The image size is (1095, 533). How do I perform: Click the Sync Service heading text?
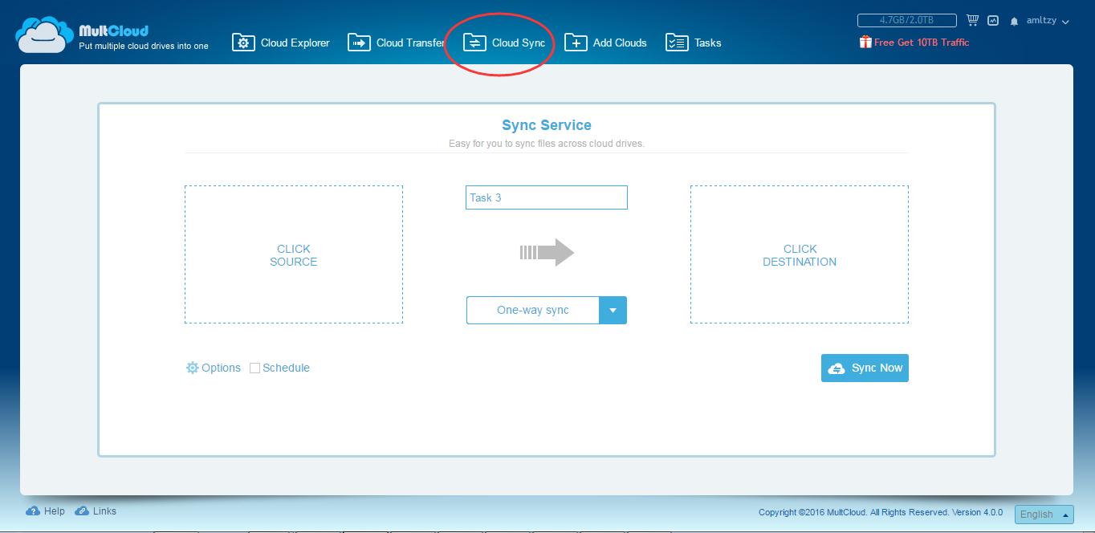[547, 125]
